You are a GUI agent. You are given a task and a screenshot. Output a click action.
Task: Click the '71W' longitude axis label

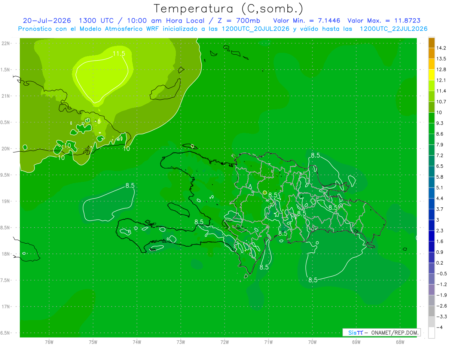(x=268, y=342)
